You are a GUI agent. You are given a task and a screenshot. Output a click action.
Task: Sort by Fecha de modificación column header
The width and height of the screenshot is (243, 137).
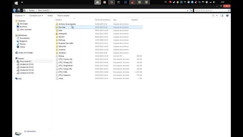[103, 20]
